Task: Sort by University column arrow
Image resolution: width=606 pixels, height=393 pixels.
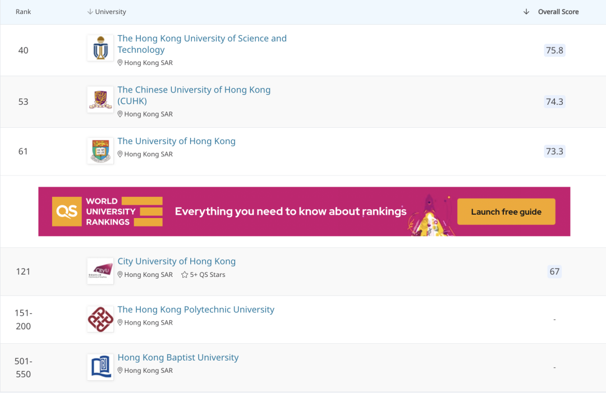Action: tap(90, 12)
